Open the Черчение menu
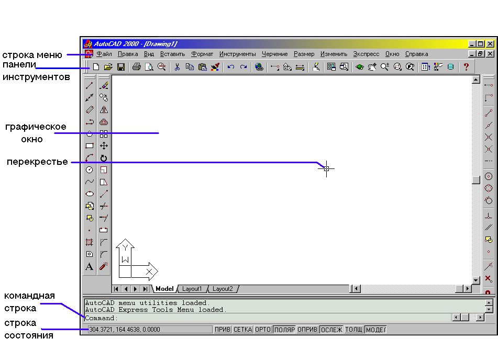The height and width of the screenshot is (361, 498). click(x=275, y=54)
